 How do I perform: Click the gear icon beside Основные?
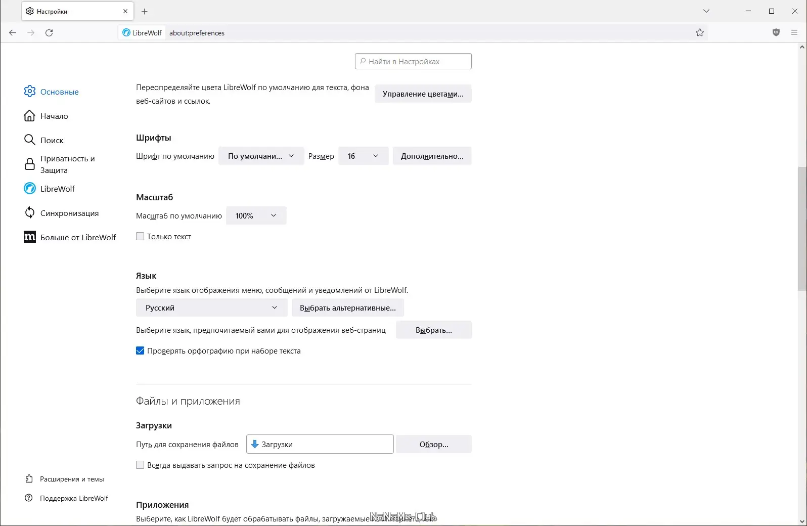[30, 92]
